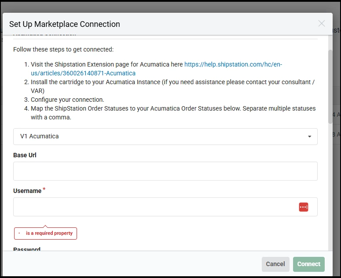Click into the Base Url input field
The width and height of the screenshot is (341, 278).
click(x=165, y=171)
